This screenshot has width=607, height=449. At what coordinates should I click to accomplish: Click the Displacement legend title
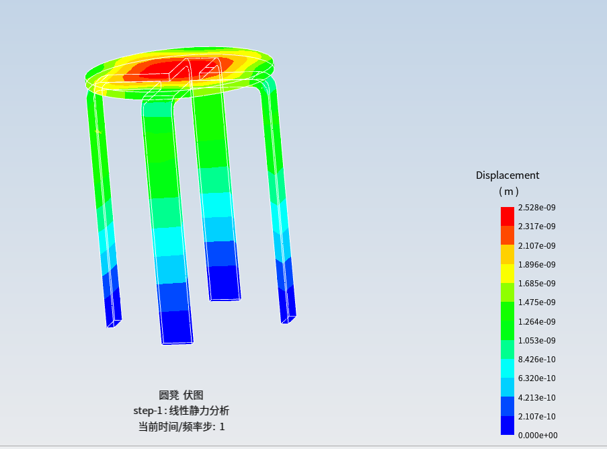[x=508, y=175]
